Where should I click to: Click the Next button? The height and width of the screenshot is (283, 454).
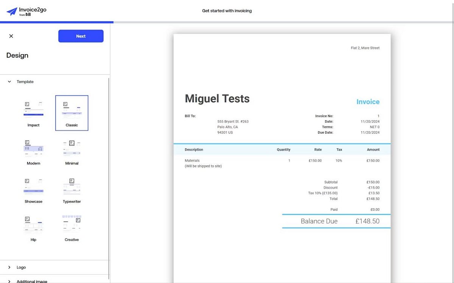(x=81, y=36)
